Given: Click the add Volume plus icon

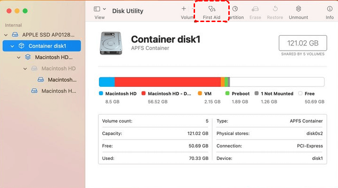Looking at the screenshot, I should [x=184, y=9].
